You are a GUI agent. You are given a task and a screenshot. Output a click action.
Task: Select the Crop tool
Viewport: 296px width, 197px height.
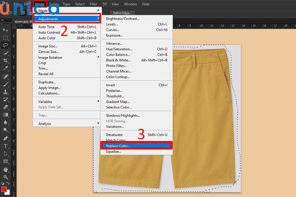point(5,60)
